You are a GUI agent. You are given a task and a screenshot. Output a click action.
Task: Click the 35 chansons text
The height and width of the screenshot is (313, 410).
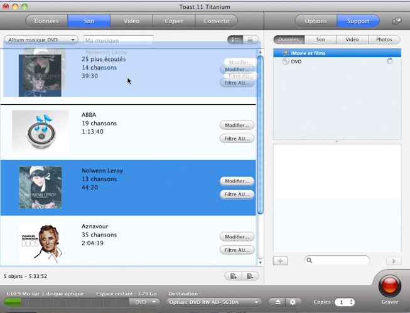(x=99, y=235)
